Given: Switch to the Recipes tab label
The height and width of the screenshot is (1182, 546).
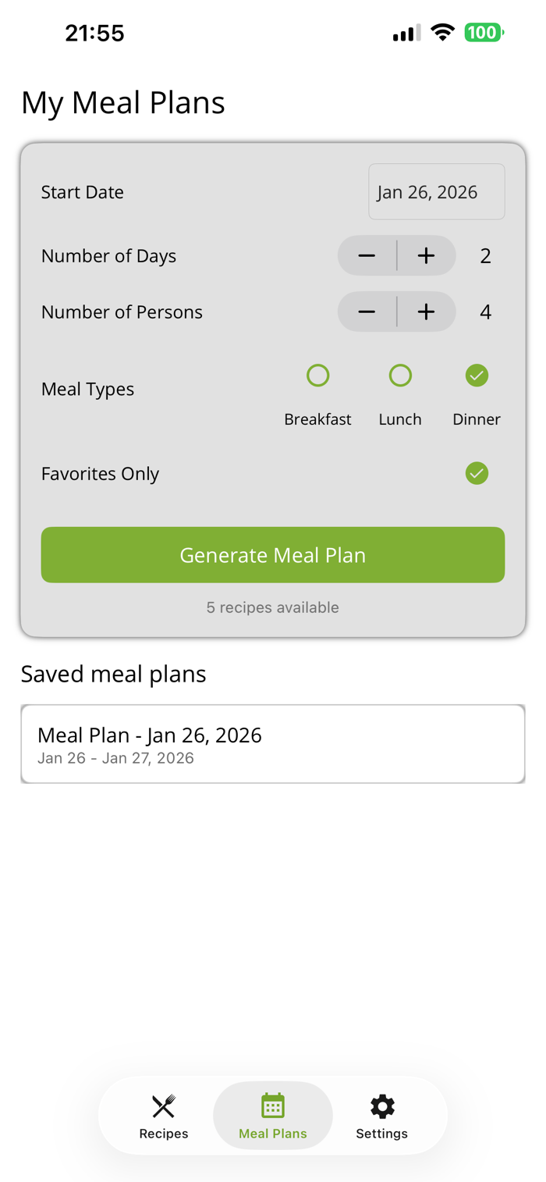Looking at the screenshot, I should [164, 1134].
